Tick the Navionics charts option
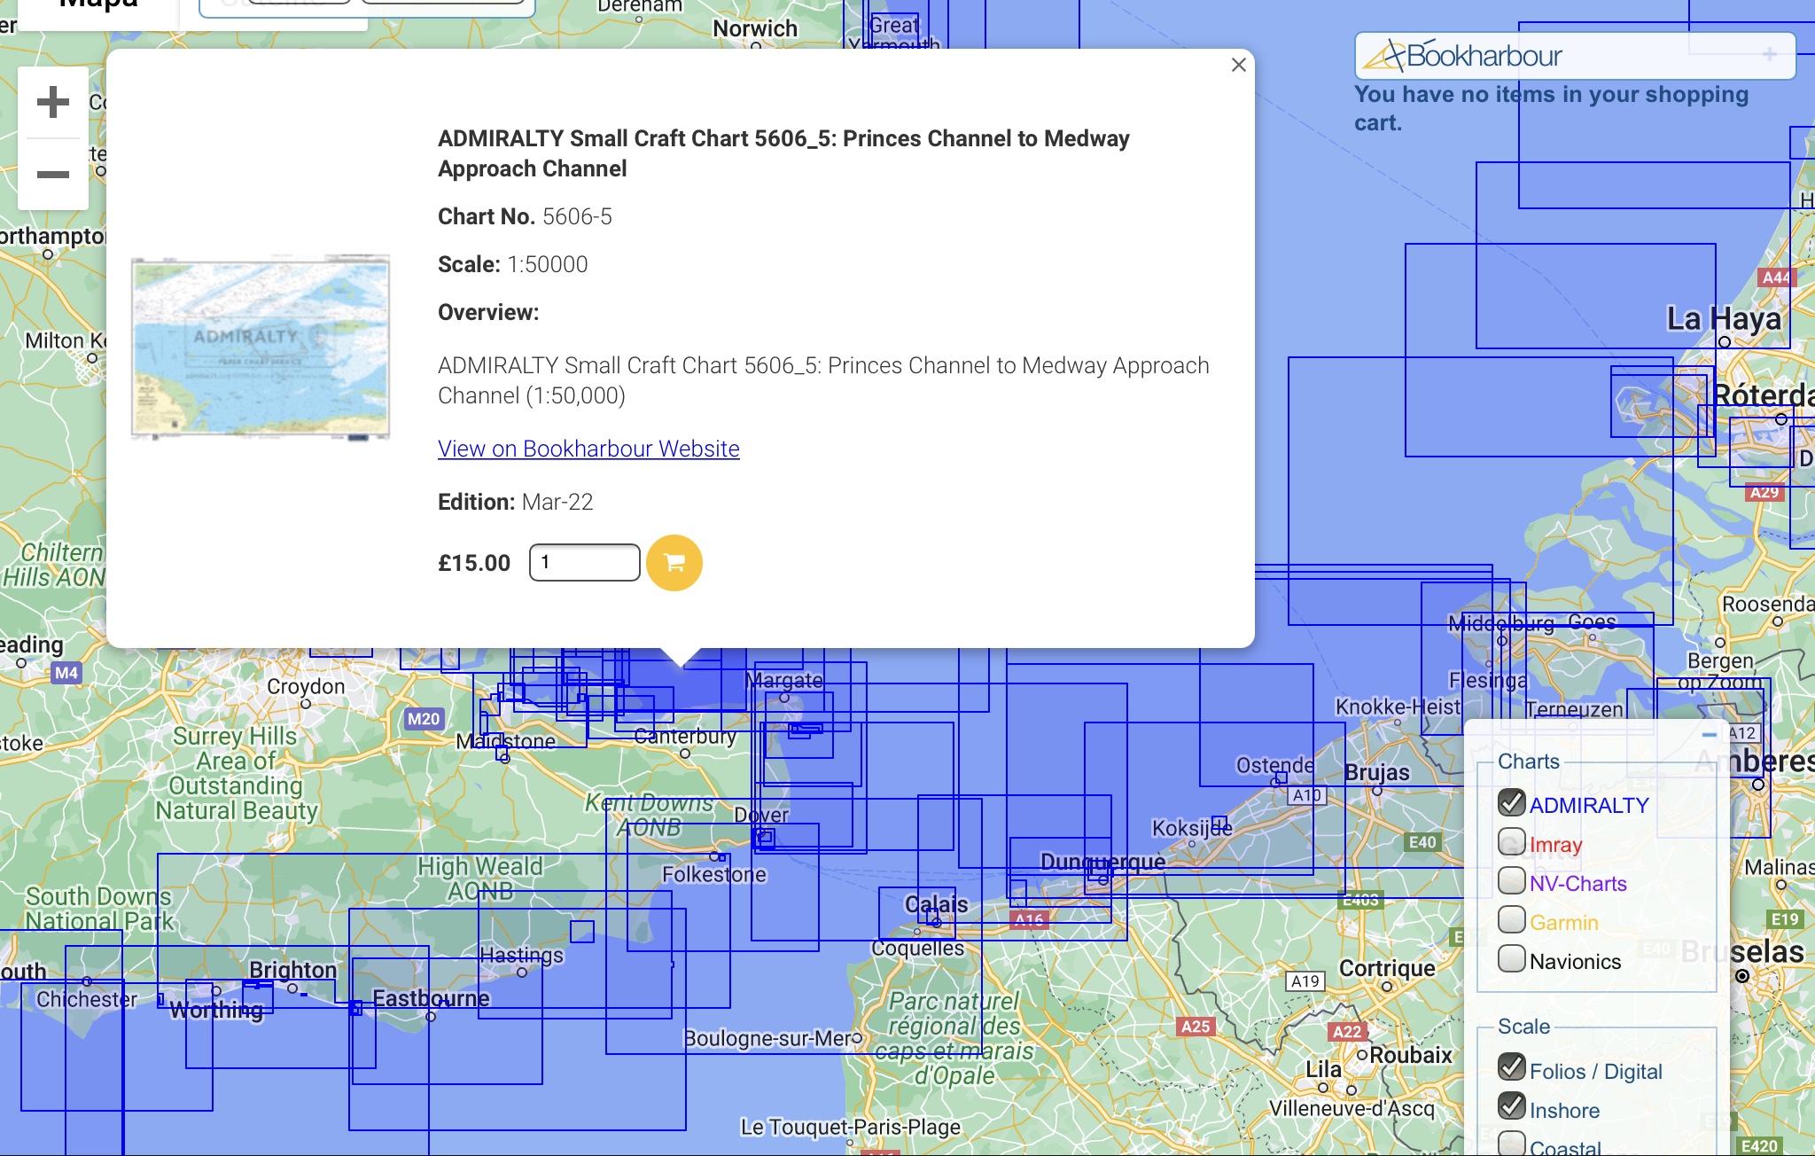 (x=1511, y=959)
